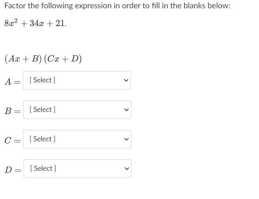Open the dropdown for A

[77, 80]
